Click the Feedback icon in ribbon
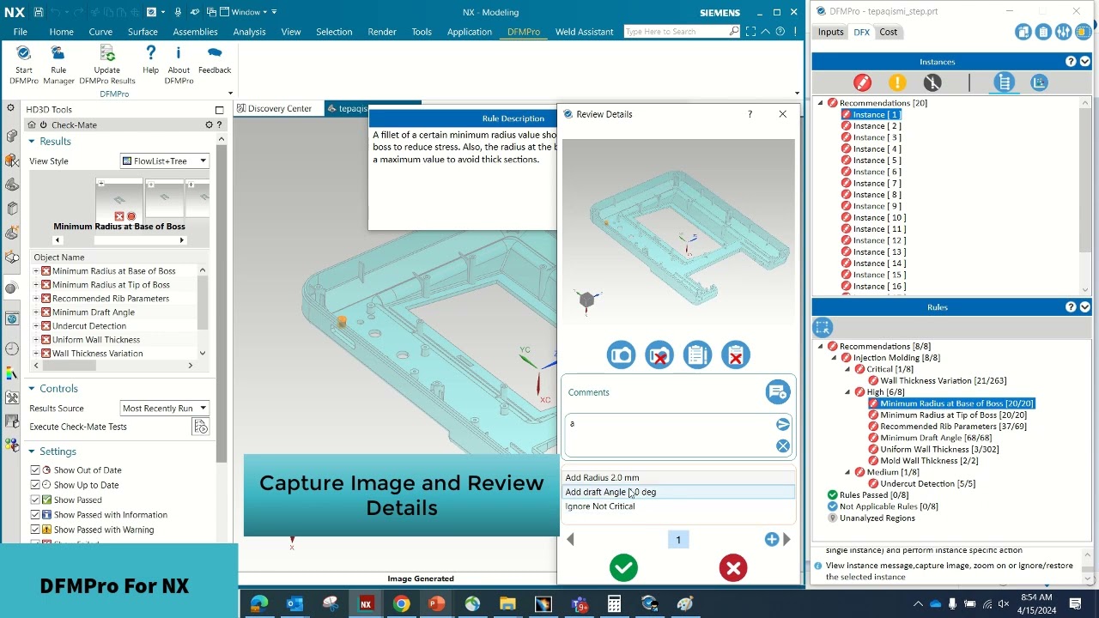 [215, 54]
